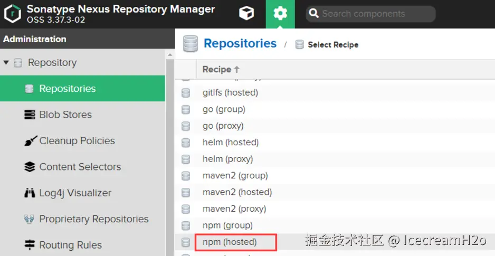The height and width of the screenshot is (256, 495).
Task: Select the helm (hosted) recipe
Action: coord(231,143)
